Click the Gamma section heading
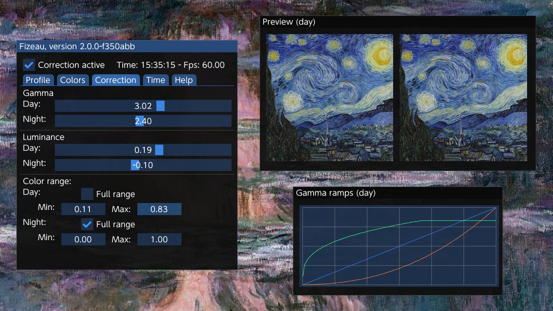The height and width of the screenshot is (311, 553). point(38,93)
